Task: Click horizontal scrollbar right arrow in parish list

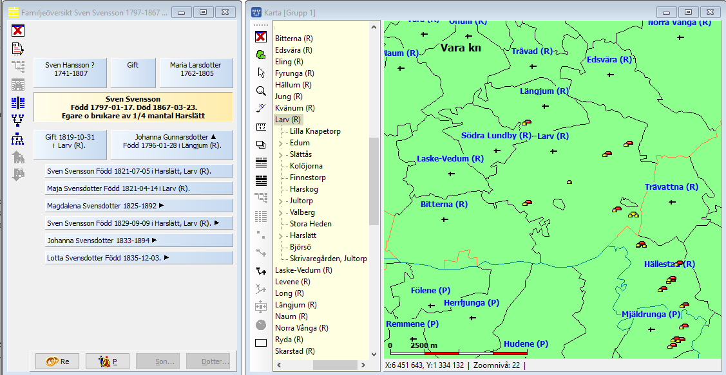Action: [x=363, y=365]
